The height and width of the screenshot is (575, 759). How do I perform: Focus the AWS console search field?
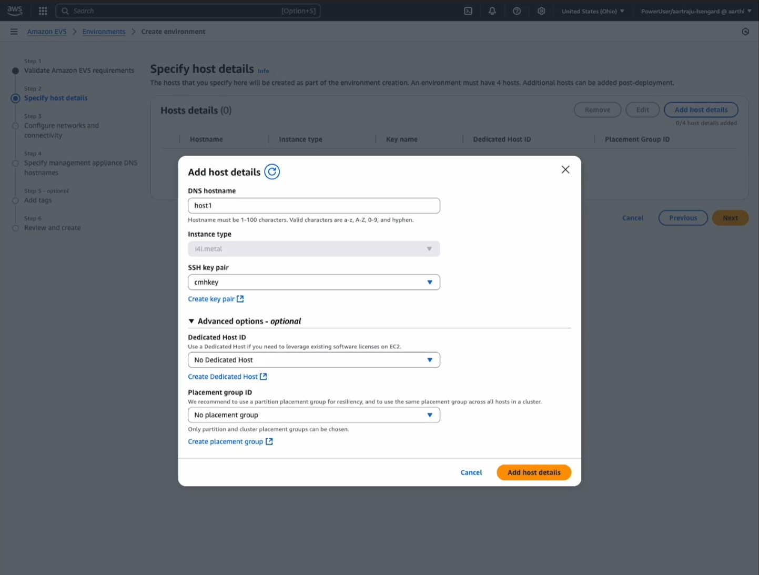(188, 11)
